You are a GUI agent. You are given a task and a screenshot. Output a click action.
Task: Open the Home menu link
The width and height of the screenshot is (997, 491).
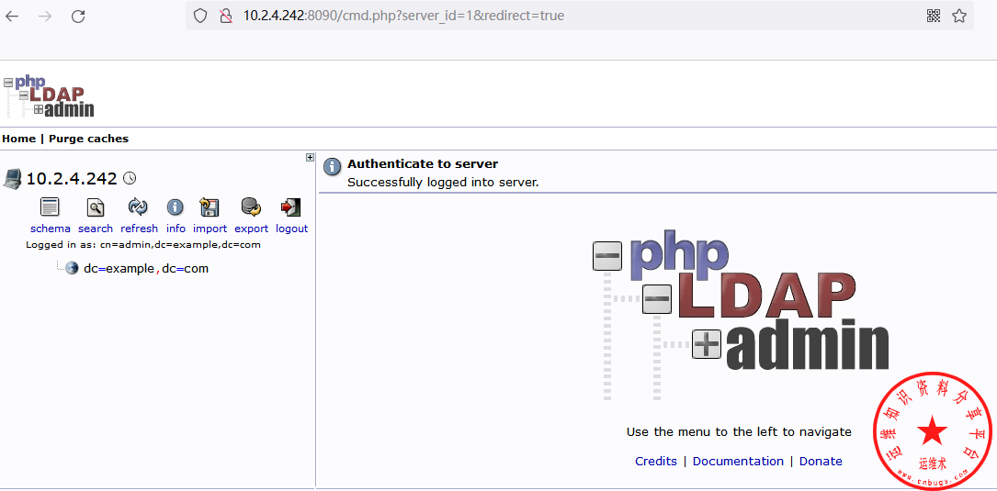18,139
